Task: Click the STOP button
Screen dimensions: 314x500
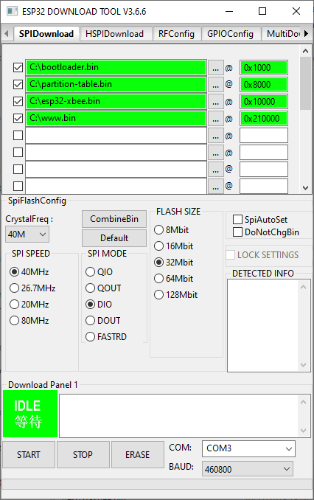Action: click(83, 455)
